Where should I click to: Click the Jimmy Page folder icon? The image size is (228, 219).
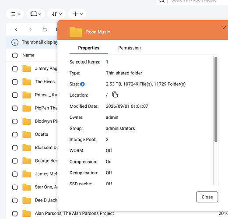tap(27, 69)
